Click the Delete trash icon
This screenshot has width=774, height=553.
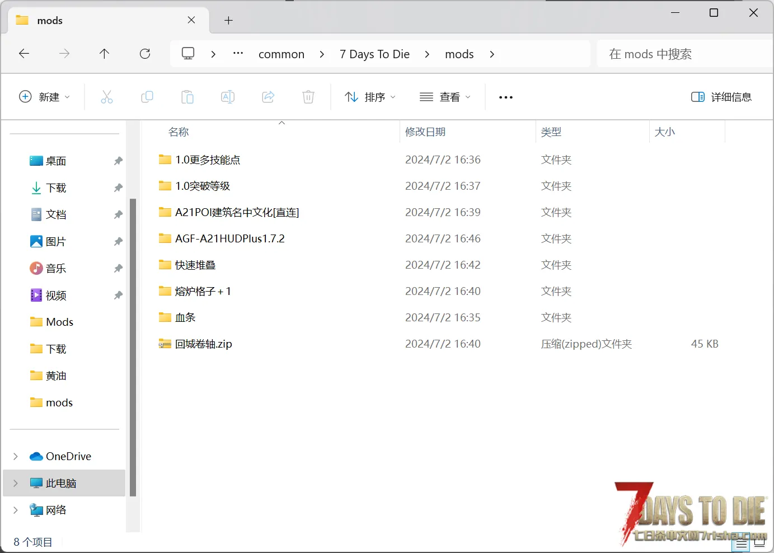coord(308,97)
